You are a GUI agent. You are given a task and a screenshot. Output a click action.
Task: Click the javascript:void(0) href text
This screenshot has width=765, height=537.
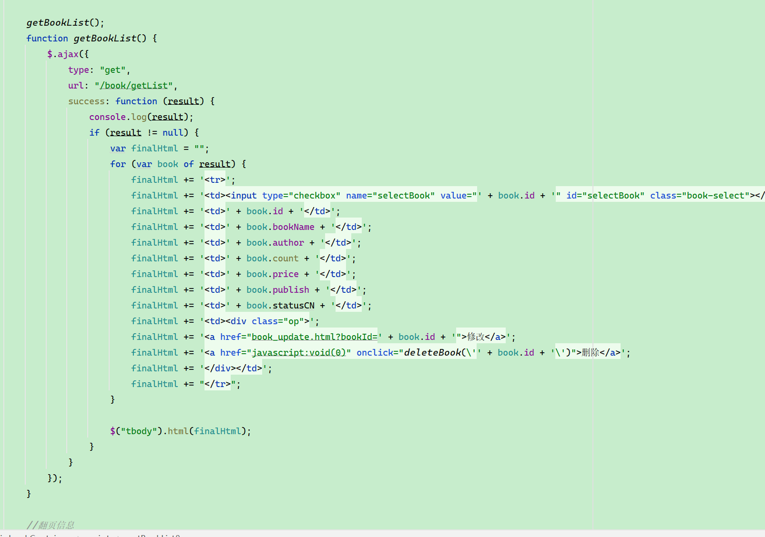click(x=299, y=352)
